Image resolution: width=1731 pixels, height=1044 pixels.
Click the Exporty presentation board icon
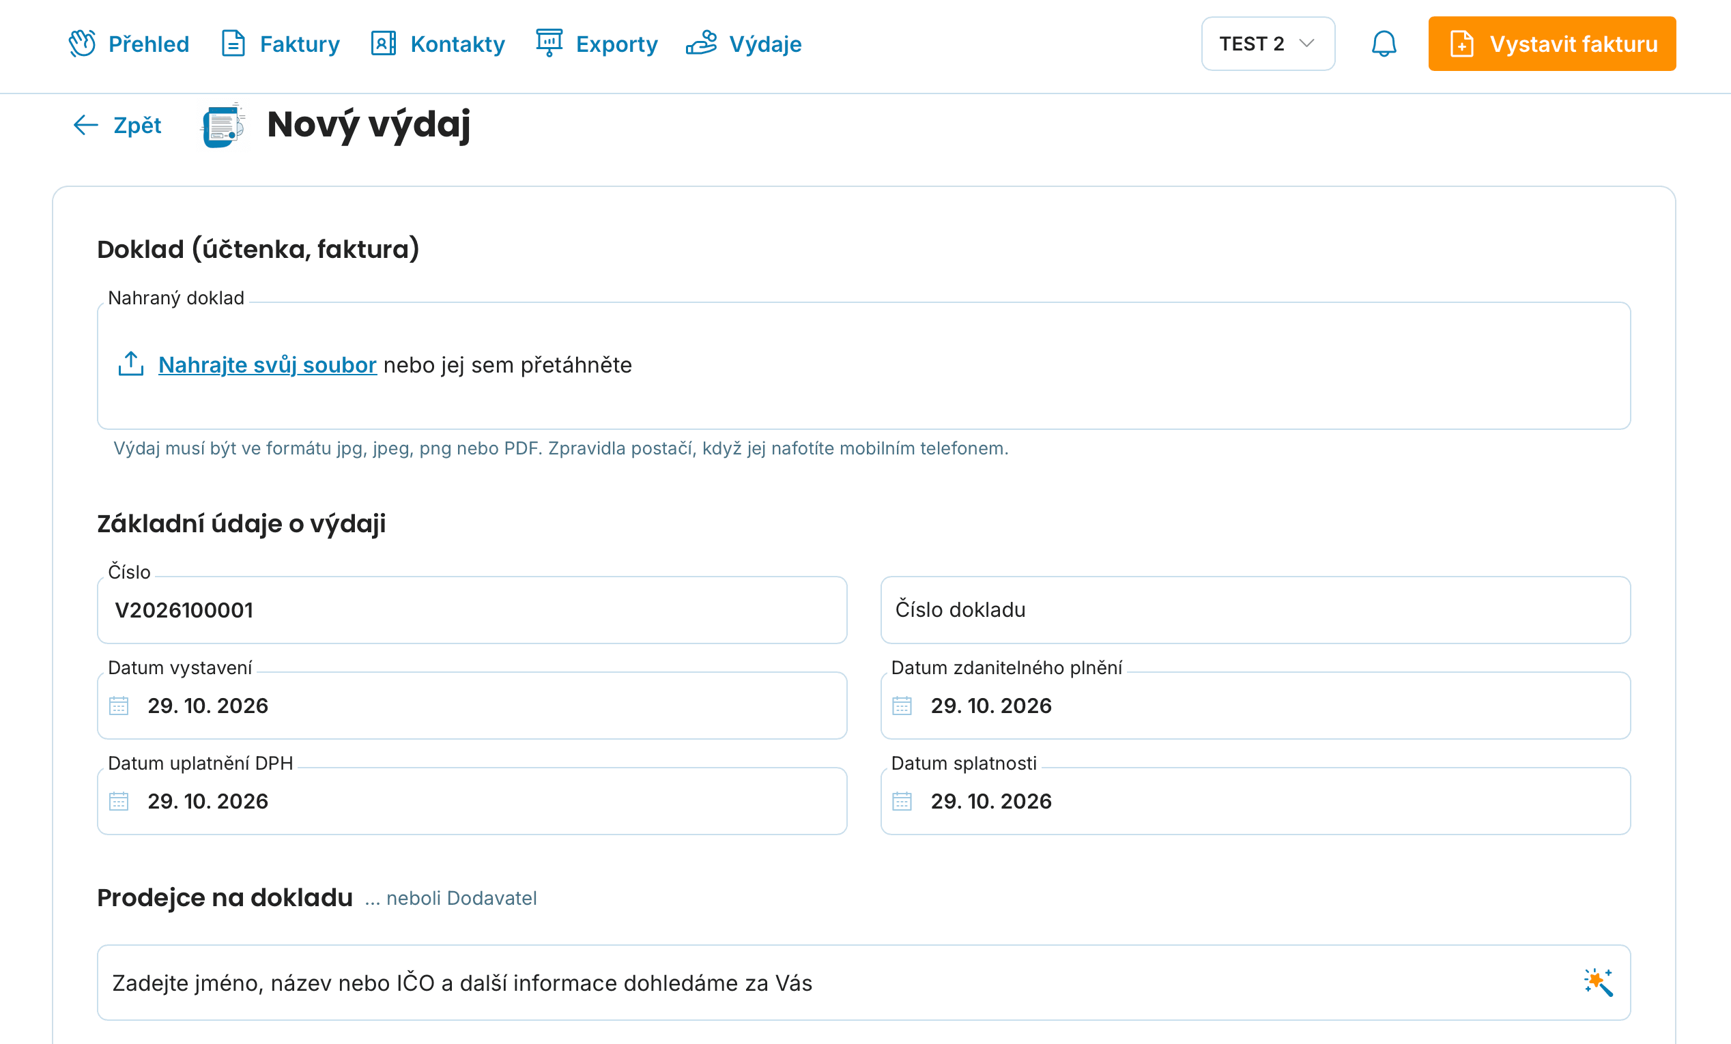coord(549,43)
